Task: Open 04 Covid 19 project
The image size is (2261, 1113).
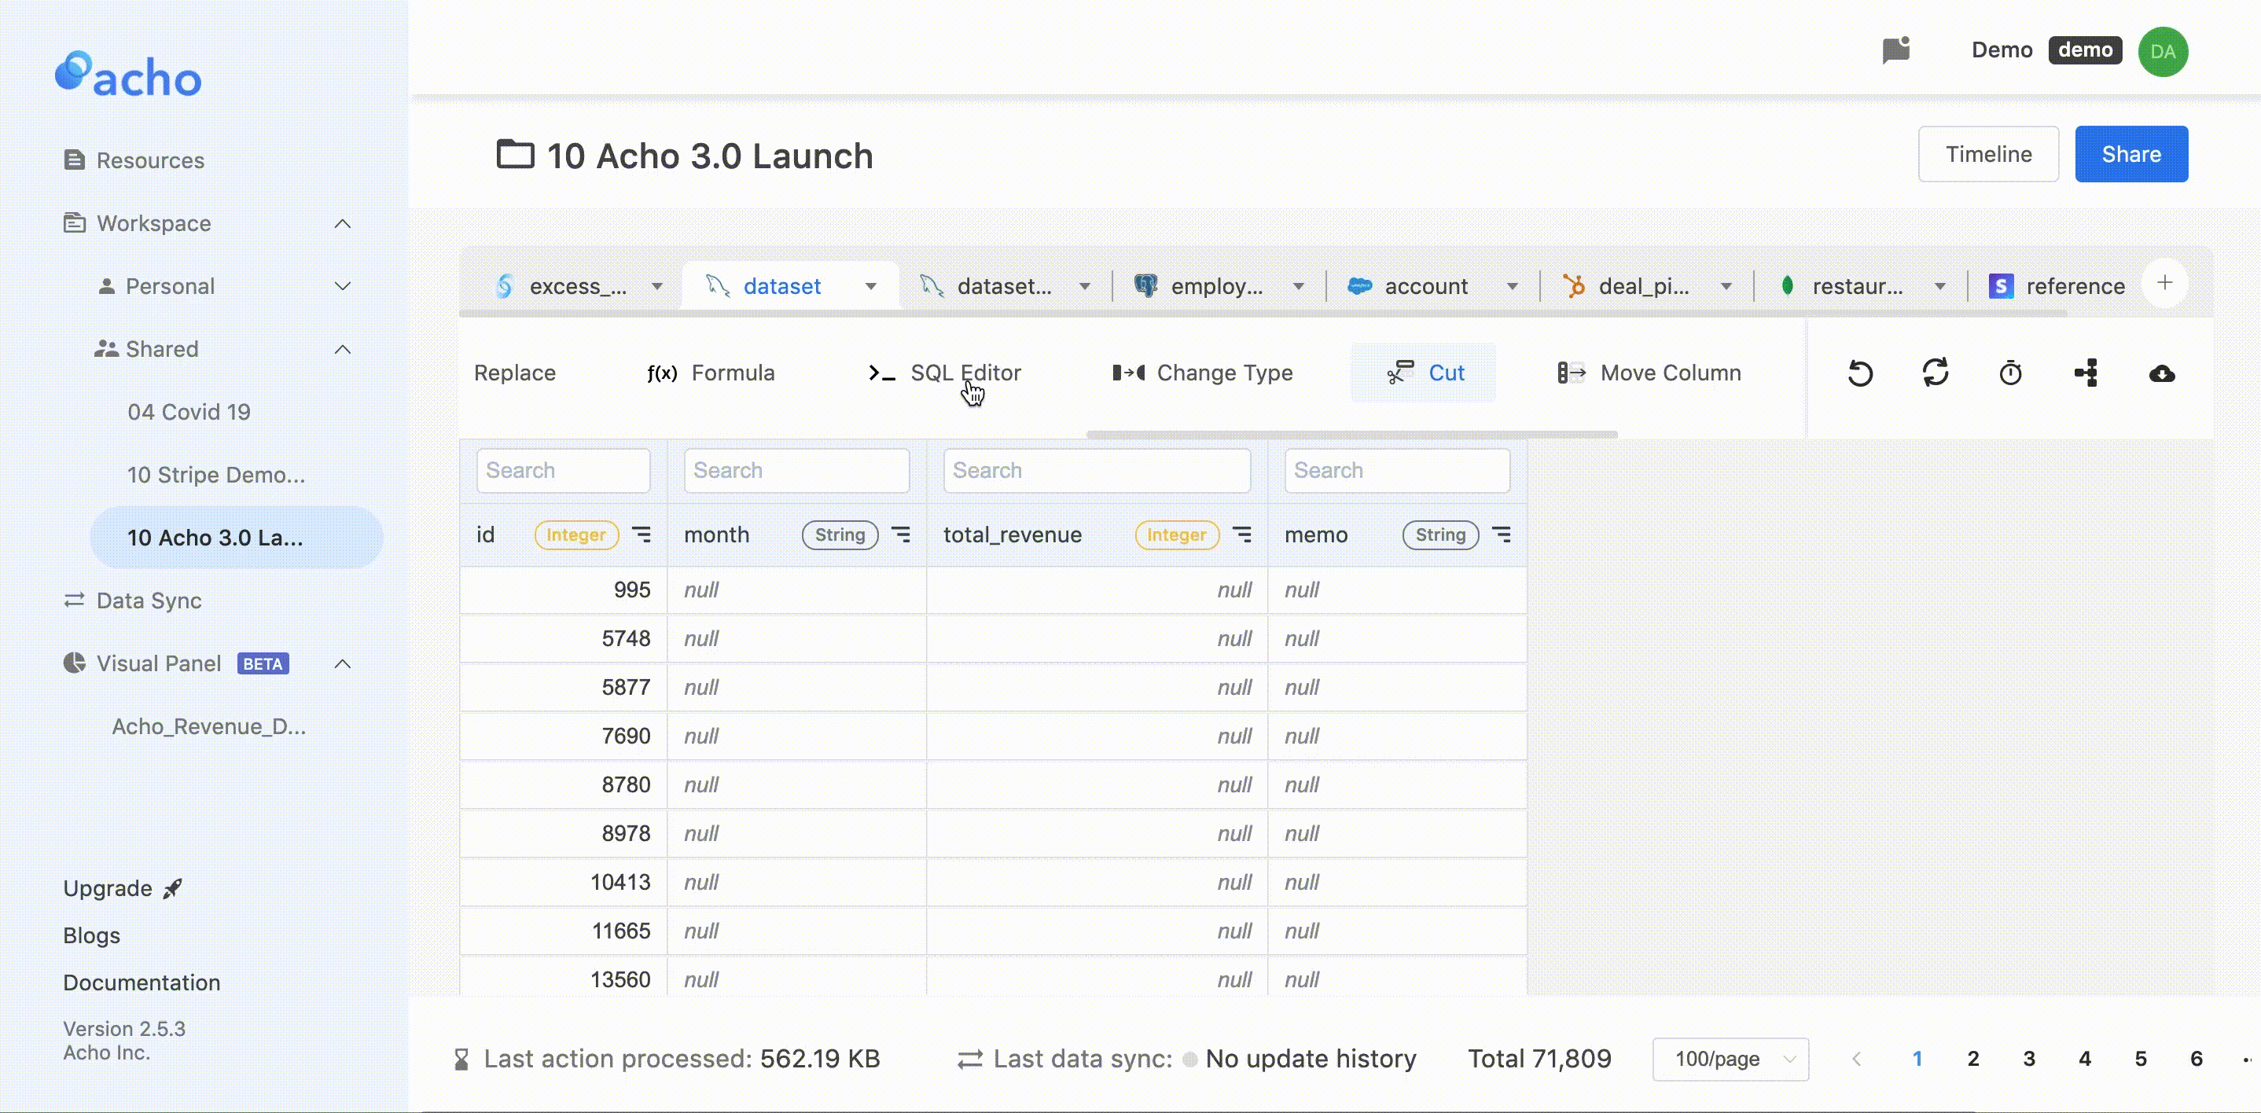Action: [x=189, y=412]
